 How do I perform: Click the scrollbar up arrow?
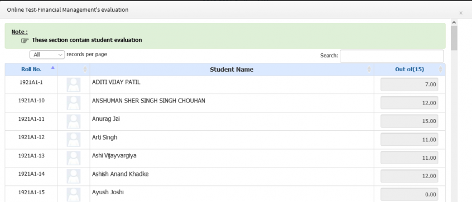[x=454, y=22]
